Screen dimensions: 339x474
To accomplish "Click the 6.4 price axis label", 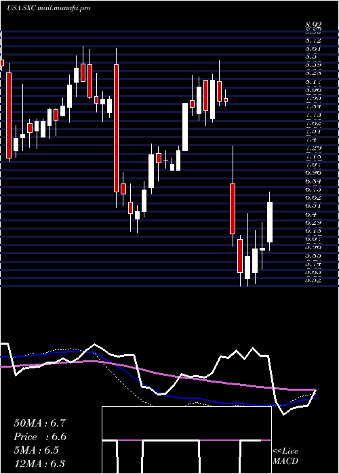I will pos(311,215).
